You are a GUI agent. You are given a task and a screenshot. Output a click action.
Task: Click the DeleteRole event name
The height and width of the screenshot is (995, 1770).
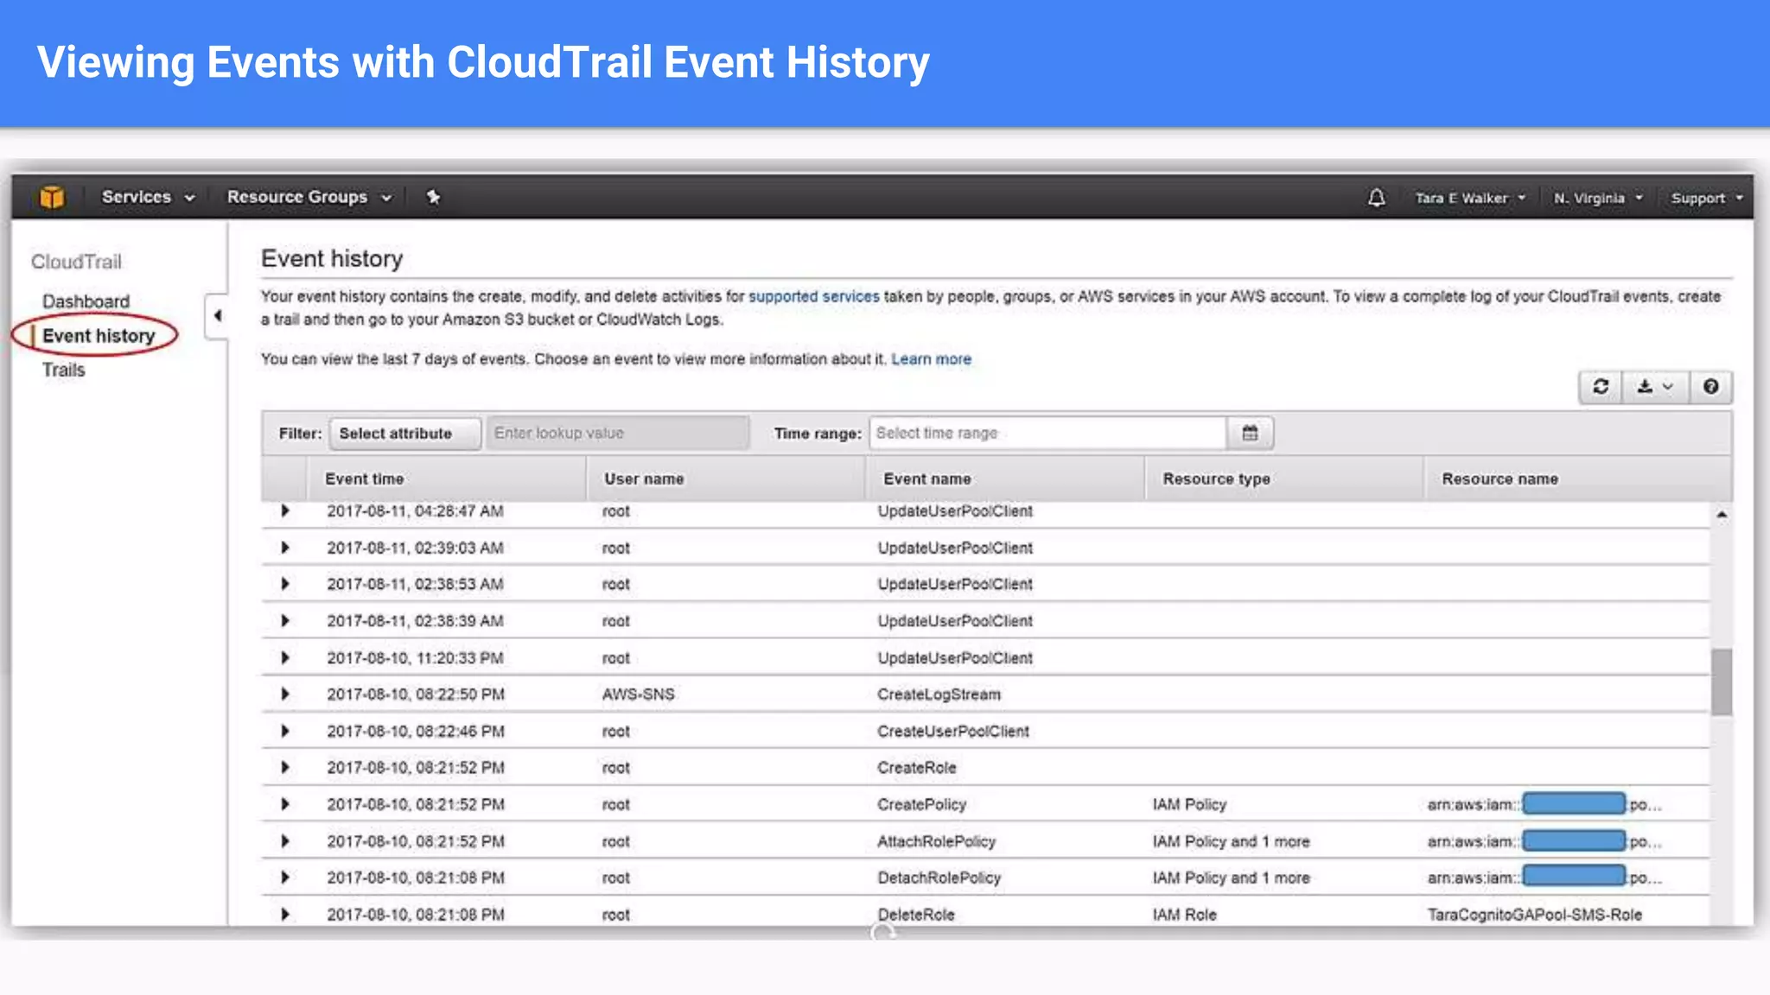tap(915, 914)
